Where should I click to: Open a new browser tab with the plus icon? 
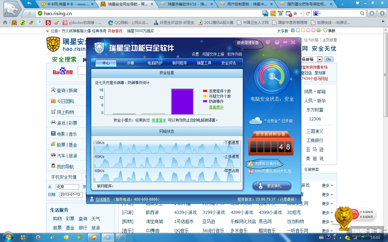click(343, 4)
